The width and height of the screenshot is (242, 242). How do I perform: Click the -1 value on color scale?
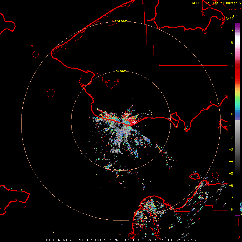231,126
